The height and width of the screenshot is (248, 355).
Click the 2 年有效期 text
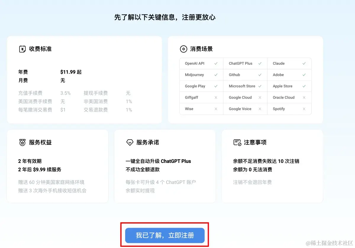click(30, 161)
